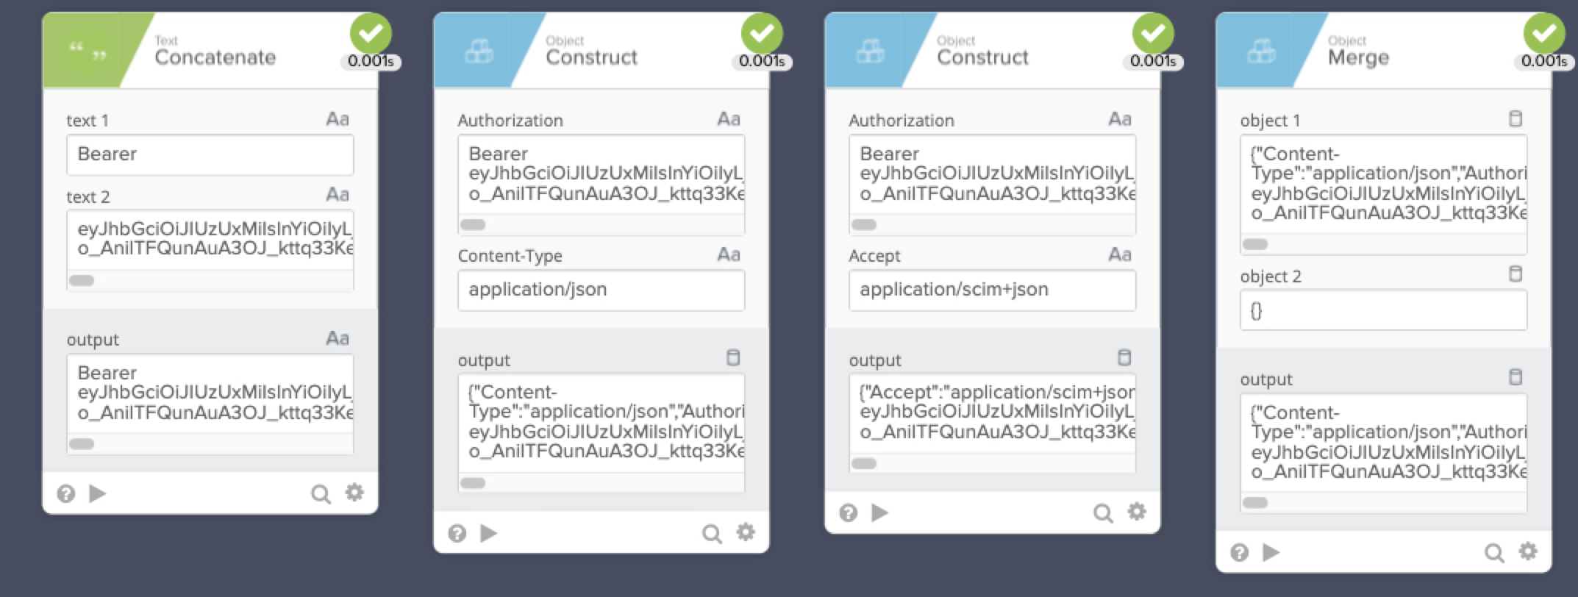
Task: Click the Concatenate card's help question icon
Action: 66,493
